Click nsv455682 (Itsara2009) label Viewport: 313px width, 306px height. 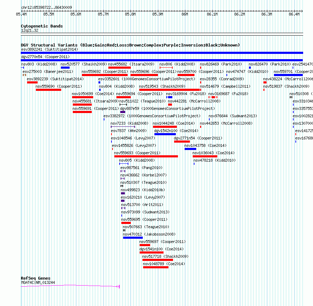point(131,64)
